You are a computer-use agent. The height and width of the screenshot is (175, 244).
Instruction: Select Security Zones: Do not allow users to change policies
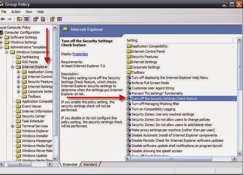click(x=171, y=119)
